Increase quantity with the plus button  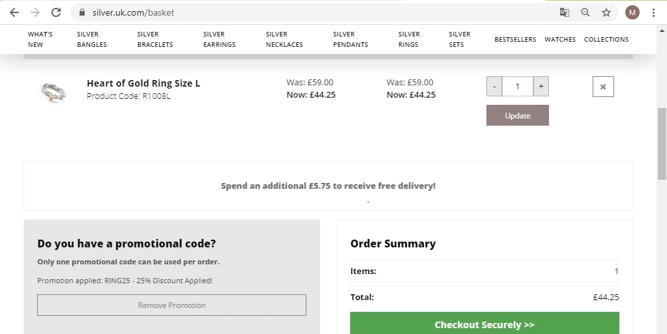tap(541, 87)
